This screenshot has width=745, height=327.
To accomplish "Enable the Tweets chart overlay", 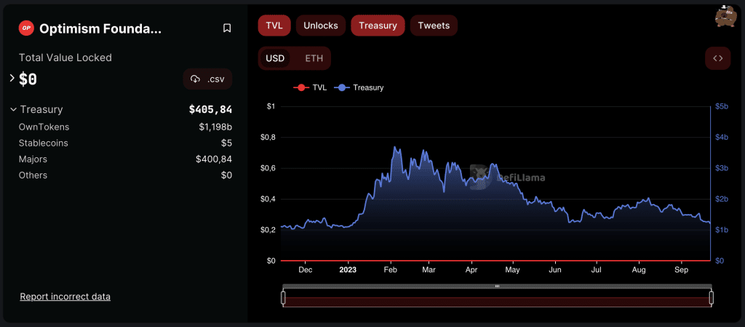I will [x=434, y=25].
